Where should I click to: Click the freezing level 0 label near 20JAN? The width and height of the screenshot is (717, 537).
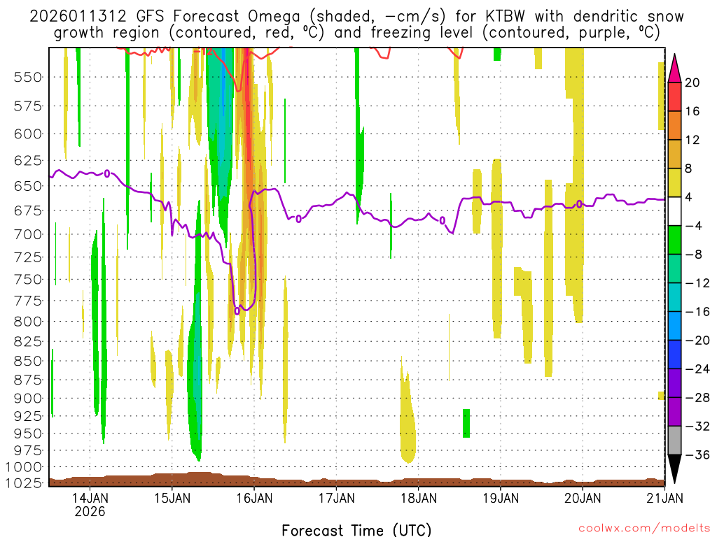click(579, 204)
